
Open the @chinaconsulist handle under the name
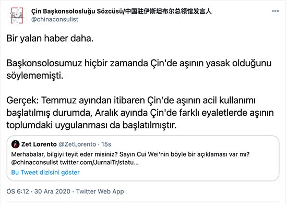[x=55, y=19]
